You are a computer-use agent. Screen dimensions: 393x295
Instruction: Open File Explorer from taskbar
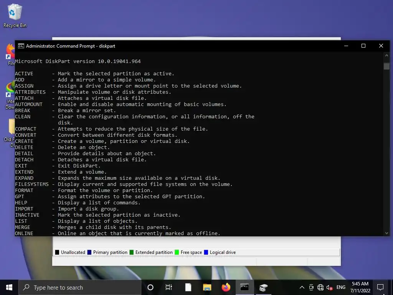tap(207, 287)
